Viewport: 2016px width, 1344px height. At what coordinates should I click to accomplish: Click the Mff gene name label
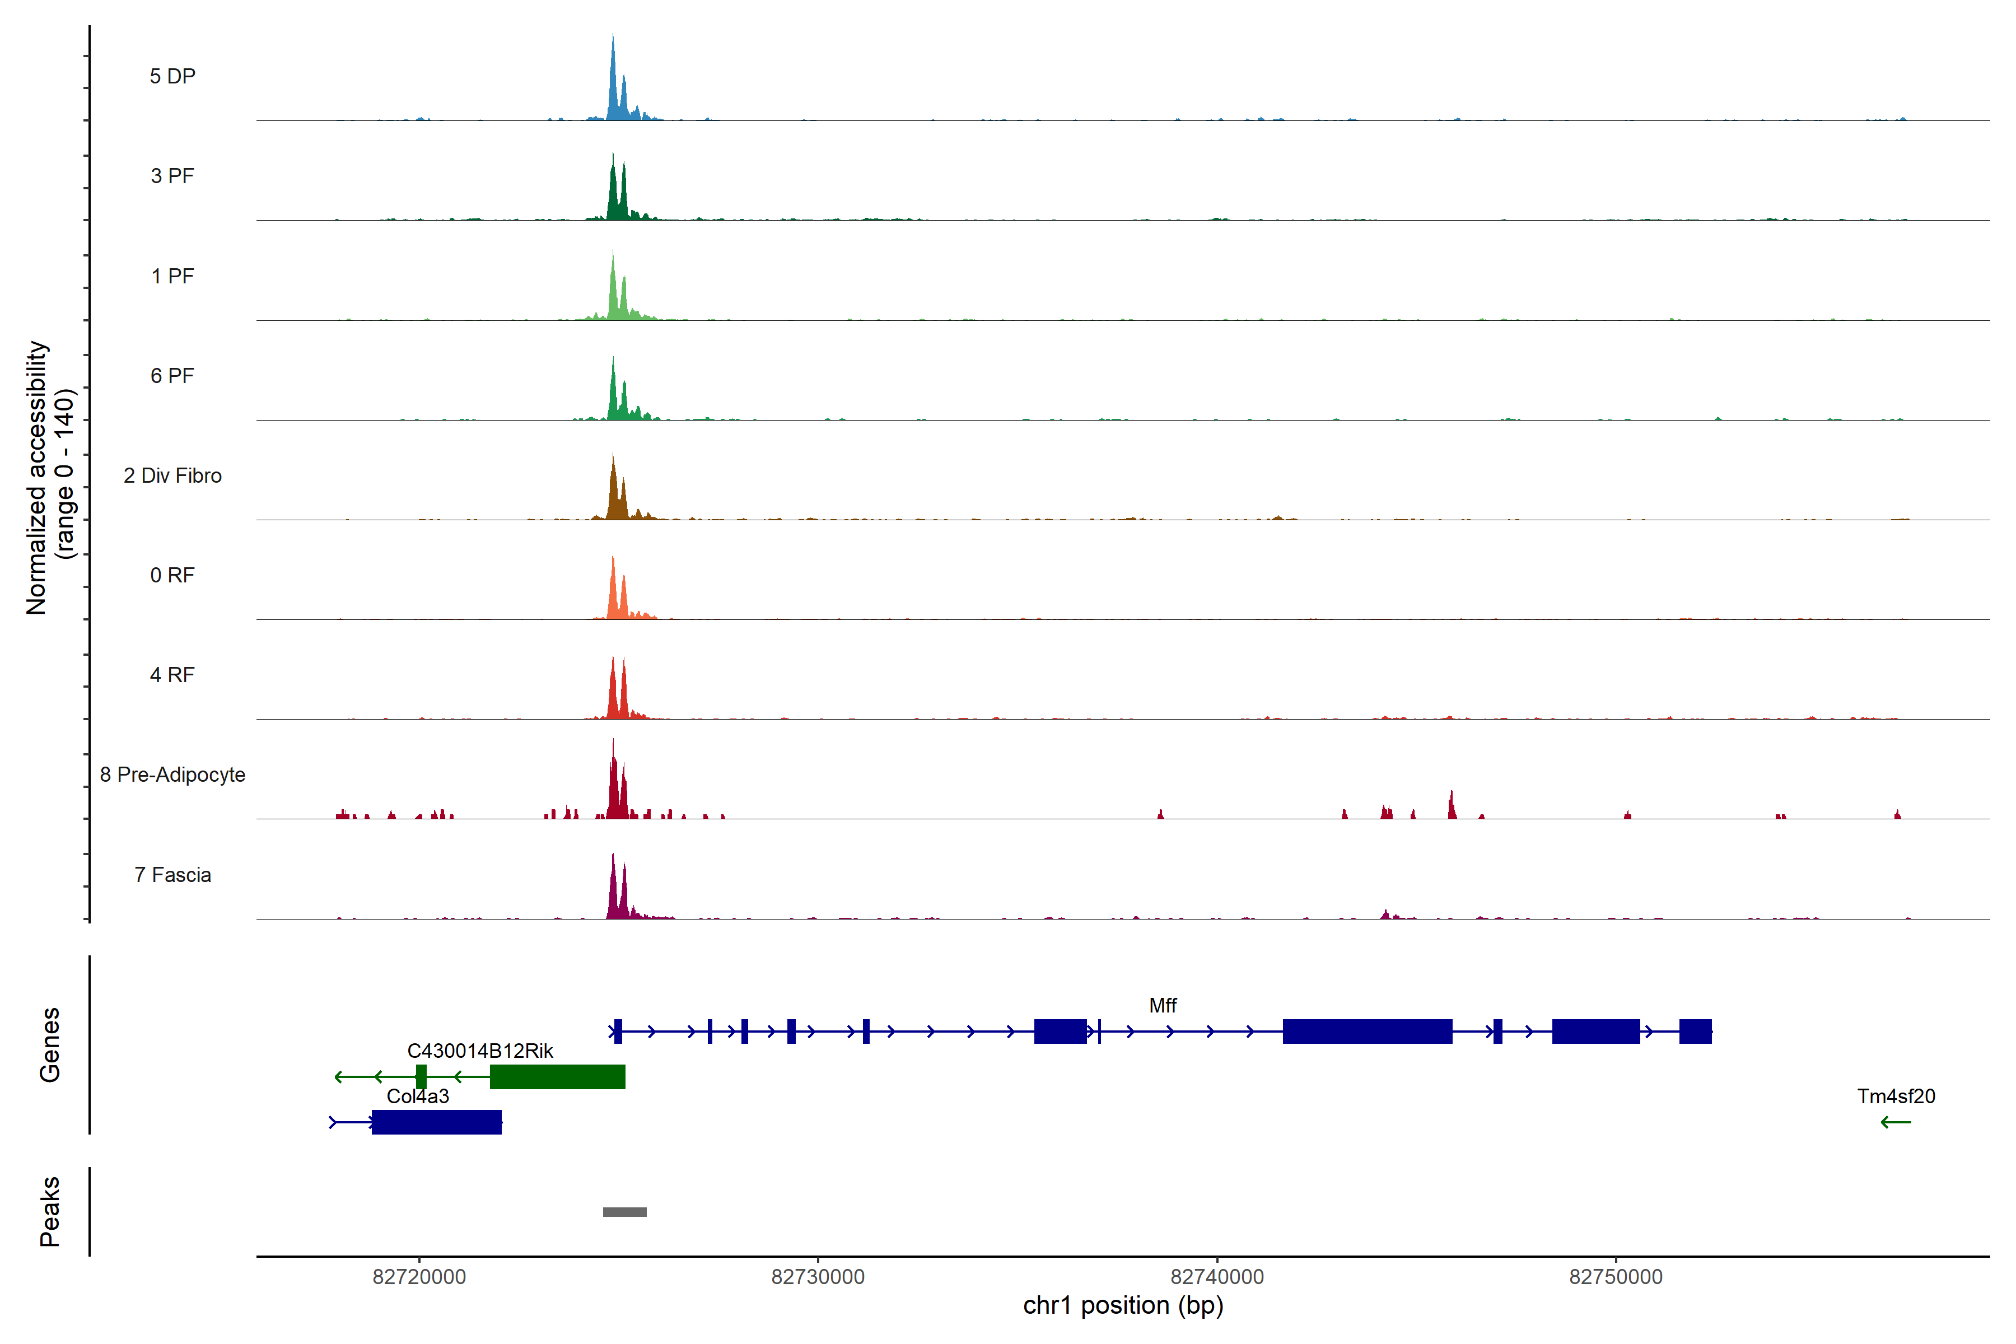click(x=1163, y=1005)
